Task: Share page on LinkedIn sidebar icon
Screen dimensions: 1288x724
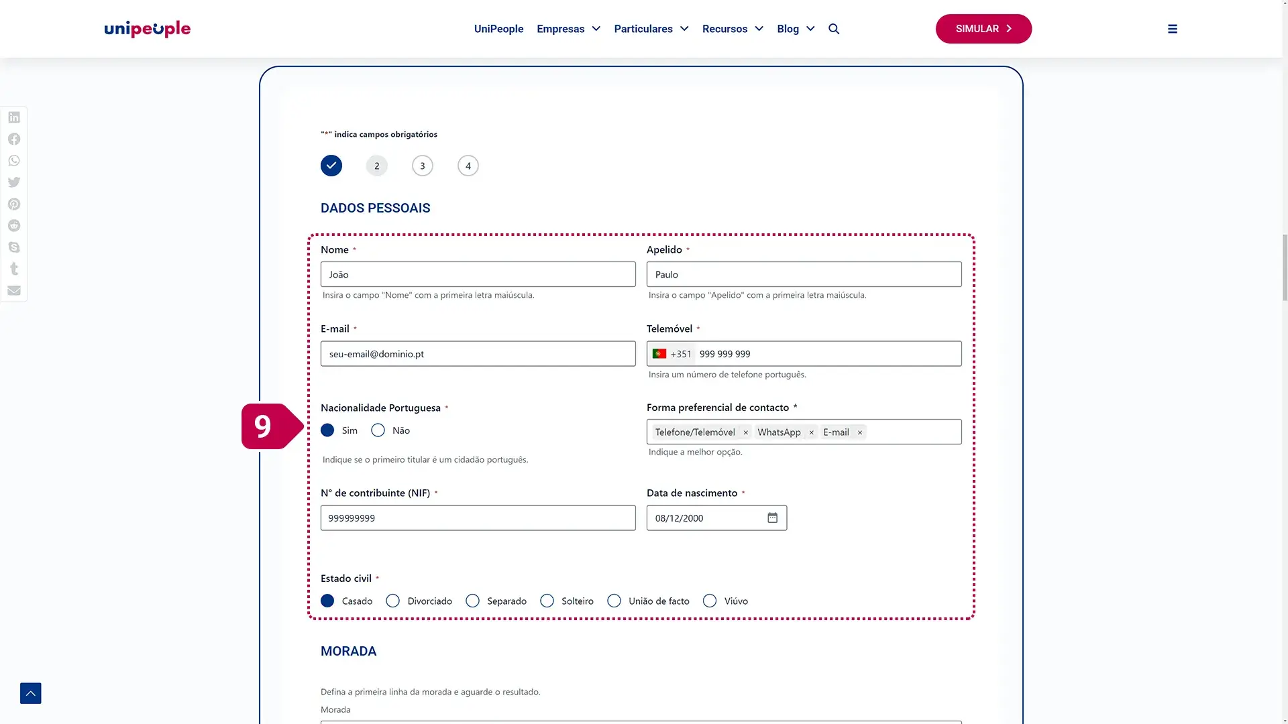Action: pyautogui.click(x=14, y=117)
